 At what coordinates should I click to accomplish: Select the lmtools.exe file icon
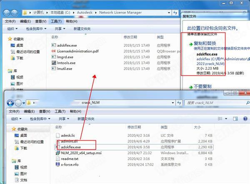coord(54,63)
